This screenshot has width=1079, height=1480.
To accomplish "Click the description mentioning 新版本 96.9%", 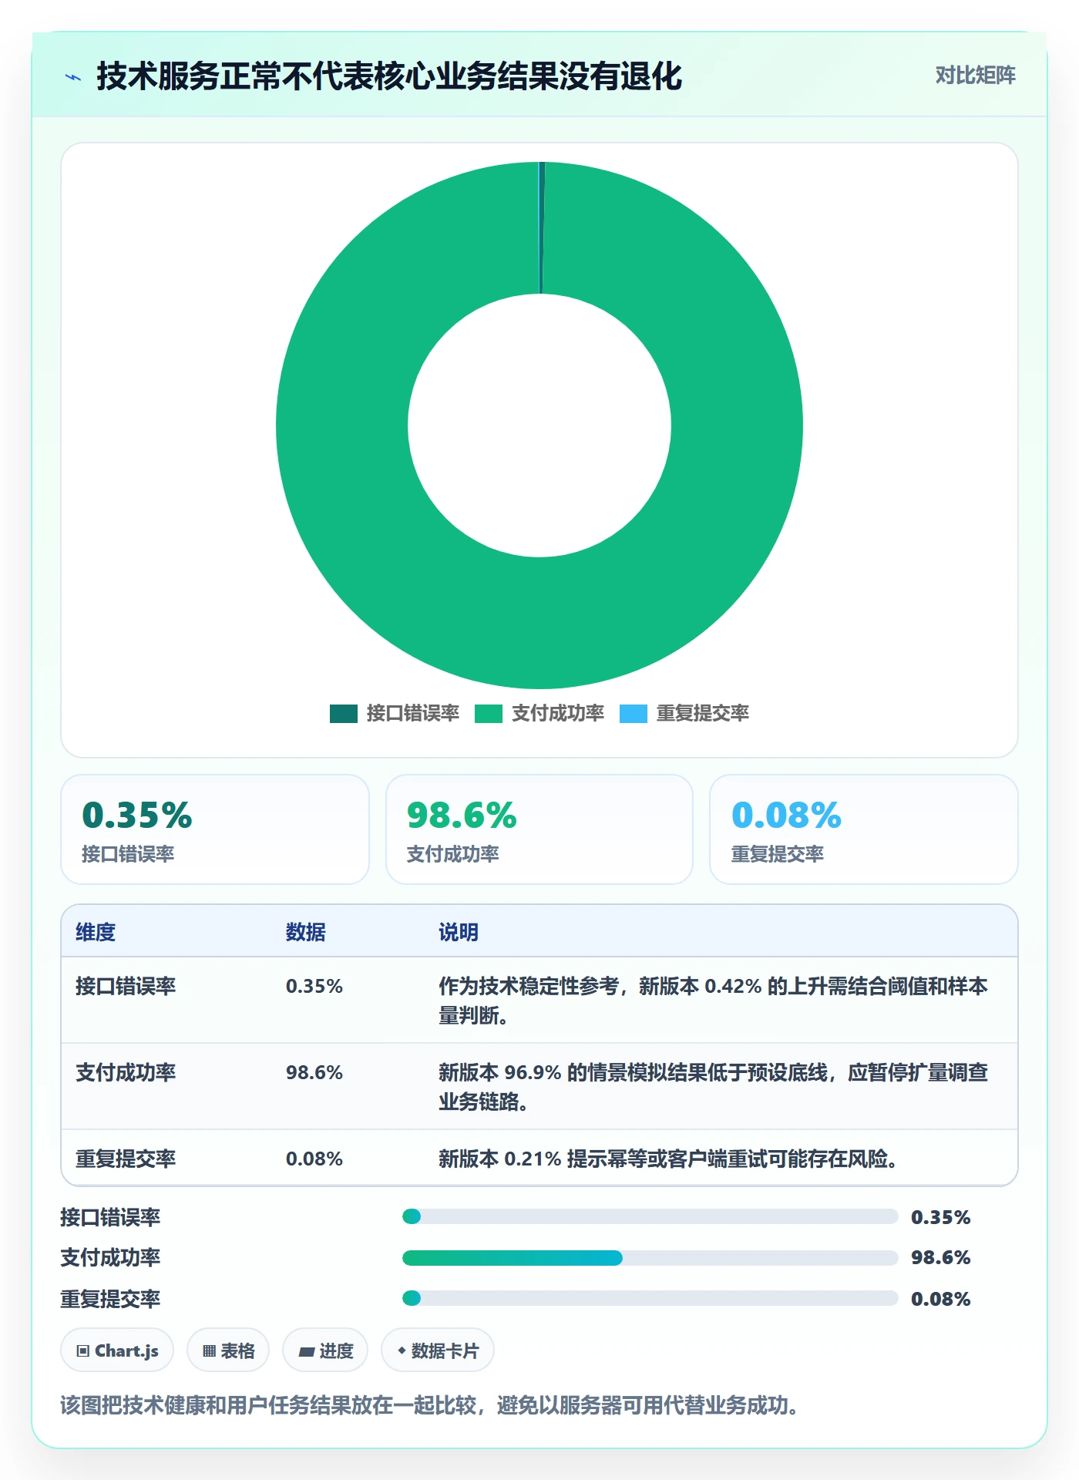I will pyautogui.click(x=713, y=1087).
